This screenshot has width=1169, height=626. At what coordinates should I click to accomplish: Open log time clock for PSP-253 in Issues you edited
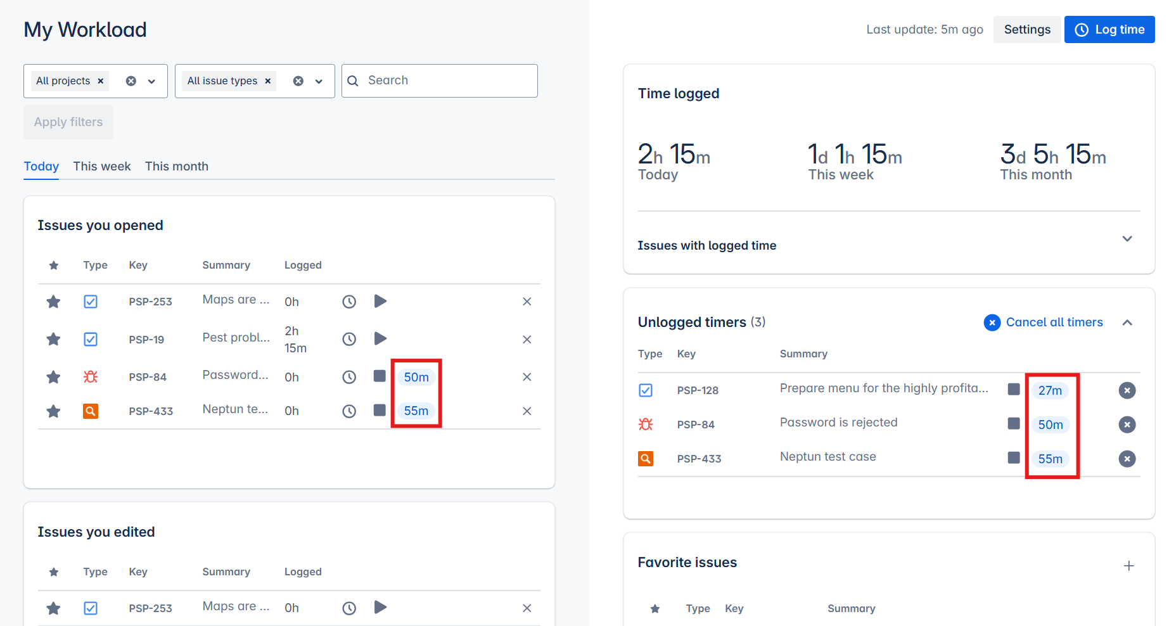click(x=349, y=608)
